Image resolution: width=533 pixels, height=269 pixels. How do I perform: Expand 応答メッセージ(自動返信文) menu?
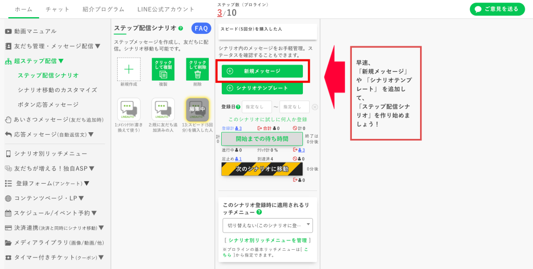49,134
